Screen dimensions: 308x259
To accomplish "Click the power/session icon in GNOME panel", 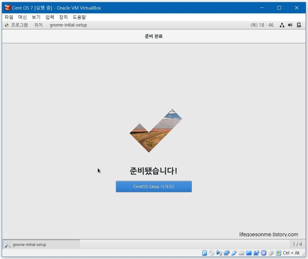I will pyautogui.click(x=299, y=25).
